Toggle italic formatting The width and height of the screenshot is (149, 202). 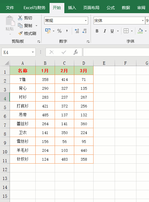[105, 31]
